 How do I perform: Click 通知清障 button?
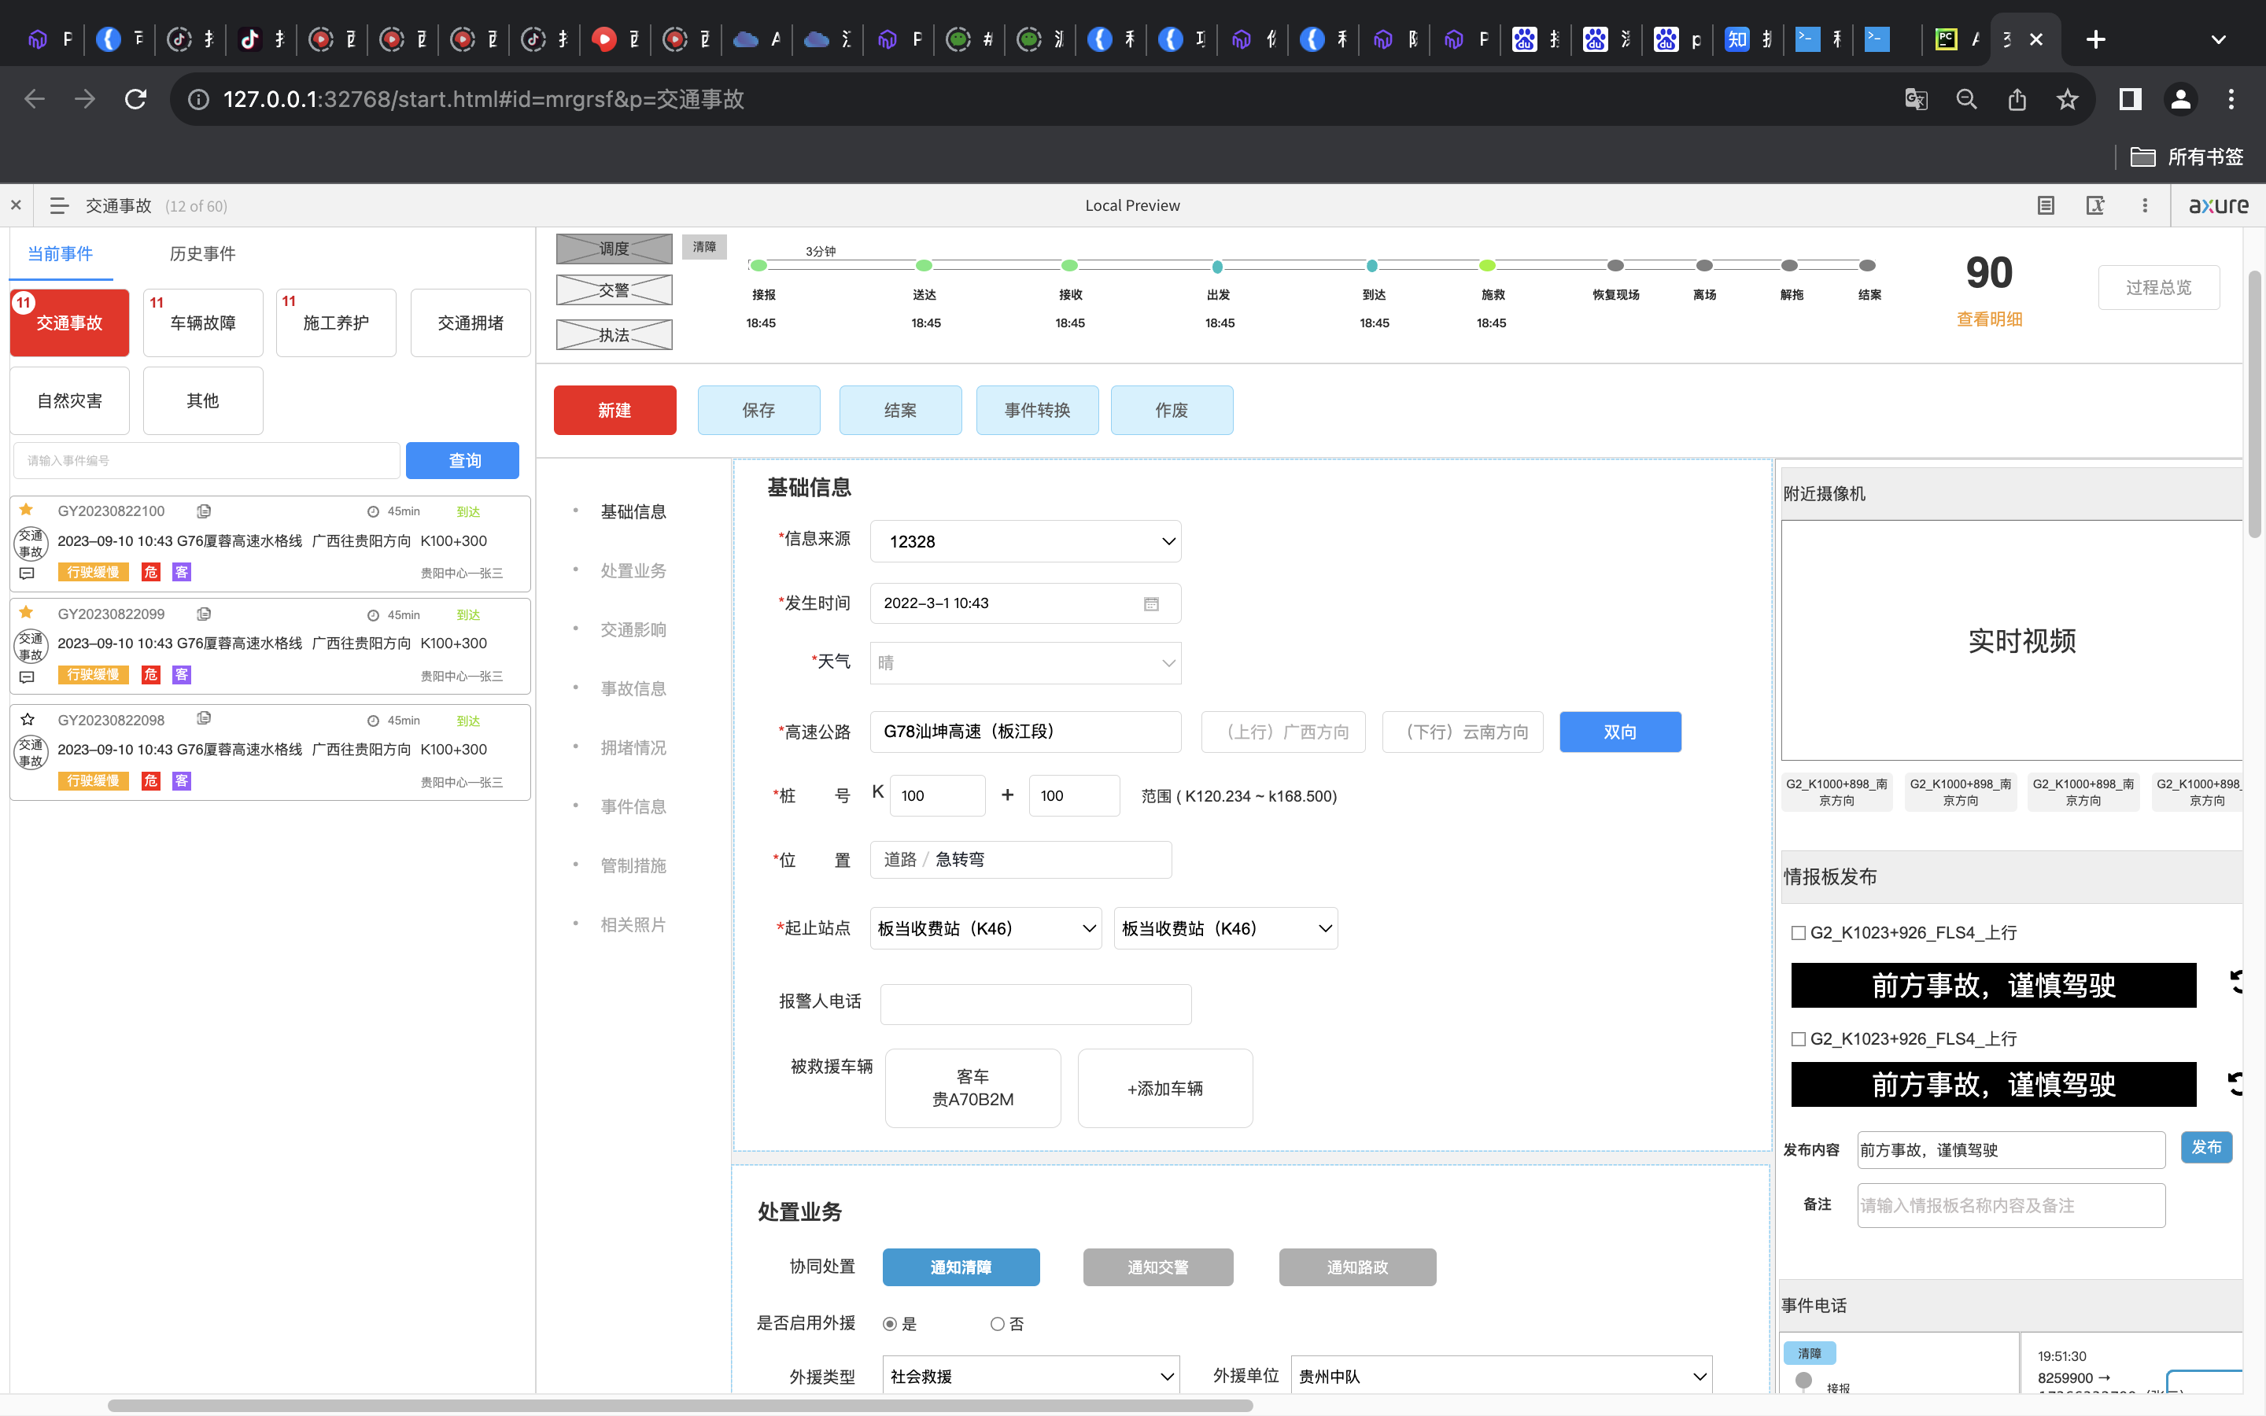[x=961, y=1267]
